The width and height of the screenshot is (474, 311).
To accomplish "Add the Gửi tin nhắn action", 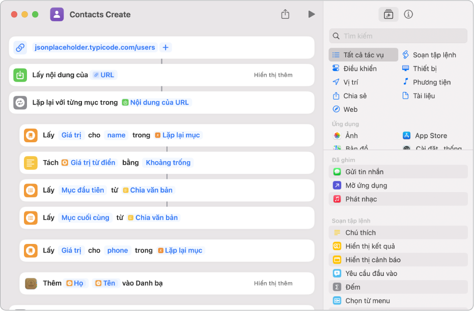I will tap(398, 172).
